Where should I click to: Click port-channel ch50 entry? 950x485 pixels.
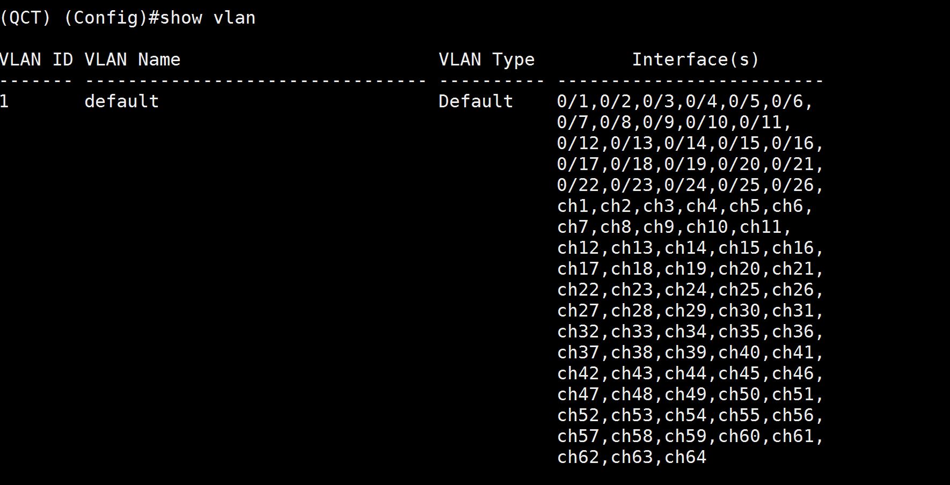pos(739,394)
